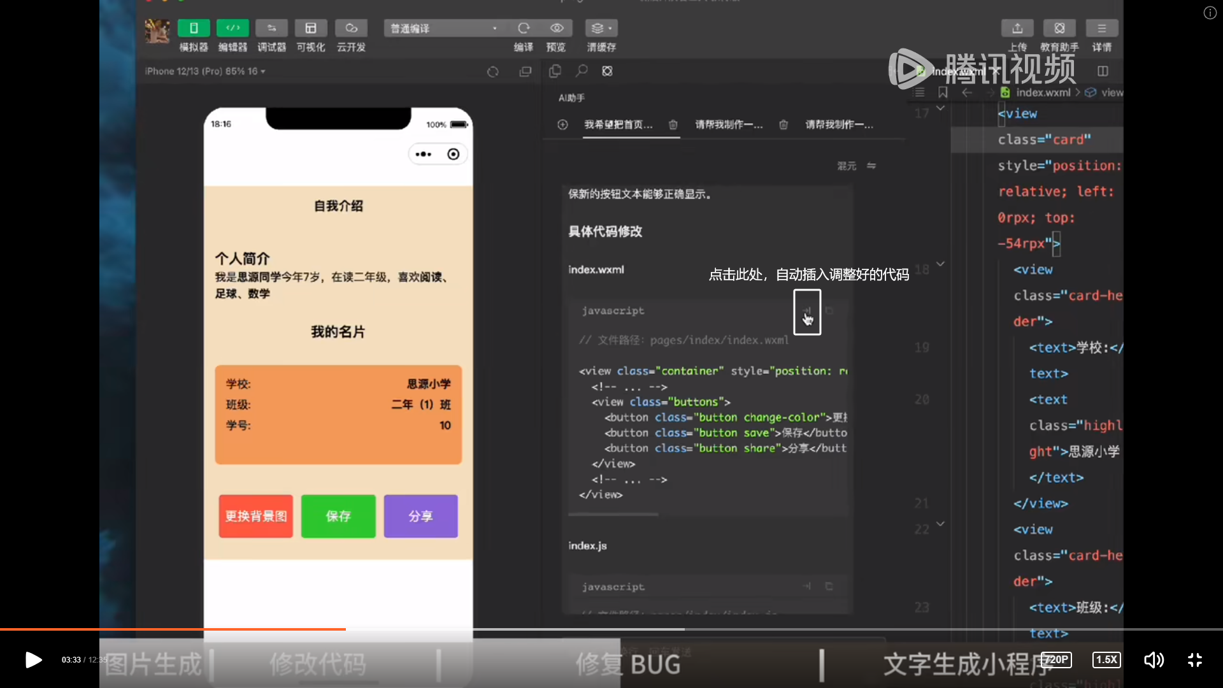Click the 上传 upload icon
1223x688 pixels.
(x=1017, y=28)
